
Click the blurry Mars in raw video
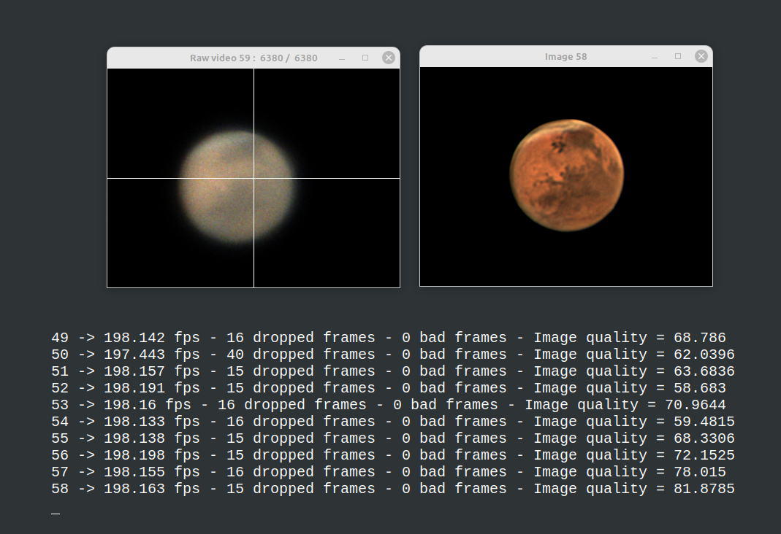point(237,187)
